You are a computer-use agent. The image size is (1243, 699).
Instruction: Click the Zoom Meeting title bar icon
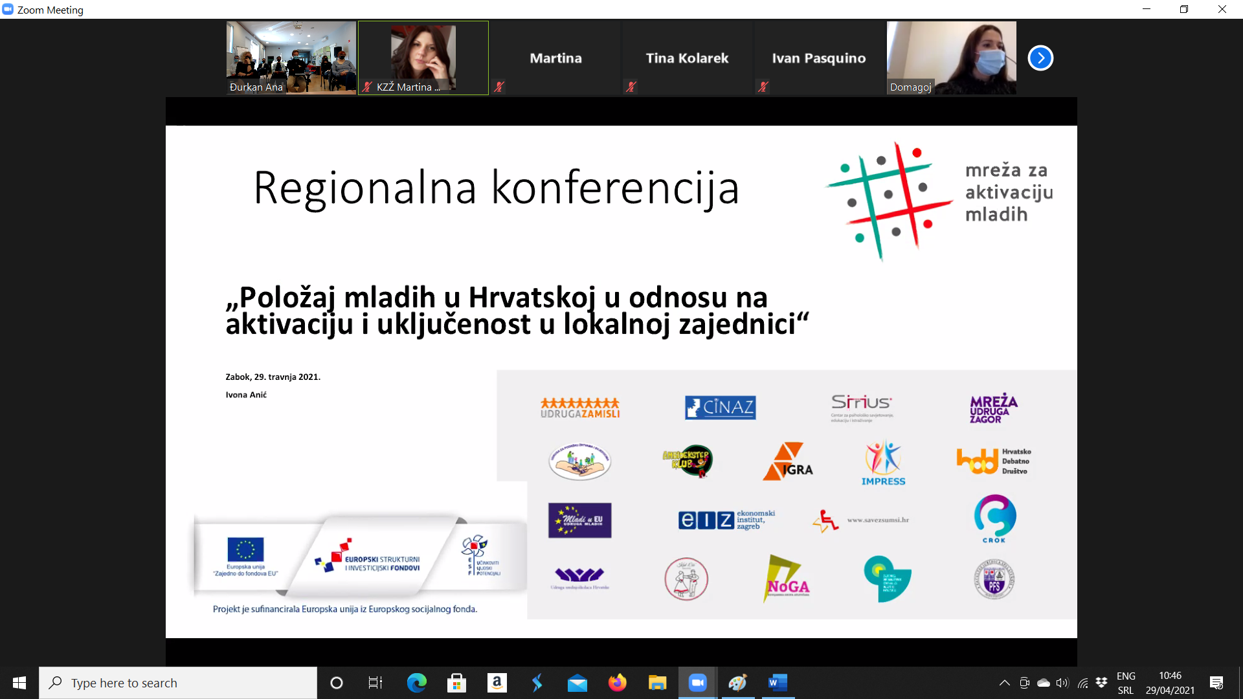click(x=8, y=9)
